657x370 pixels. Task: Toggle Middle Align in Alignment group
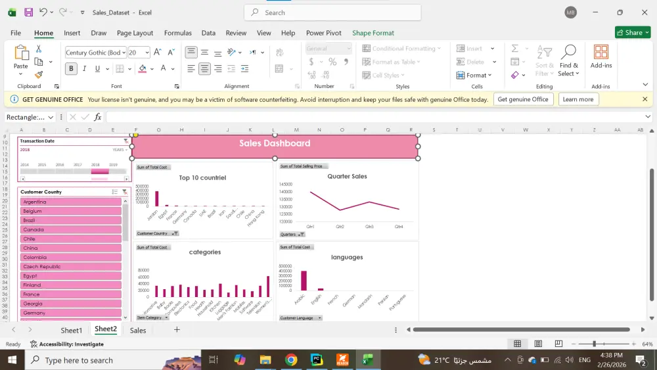tap(204, 52)
